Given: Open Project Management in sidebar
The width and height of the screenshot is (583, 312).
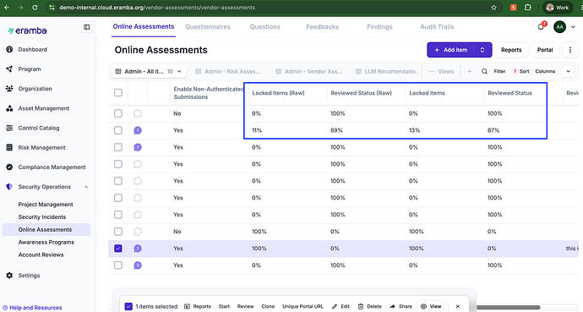Looking at the screenshot, I should pos(46,205).
